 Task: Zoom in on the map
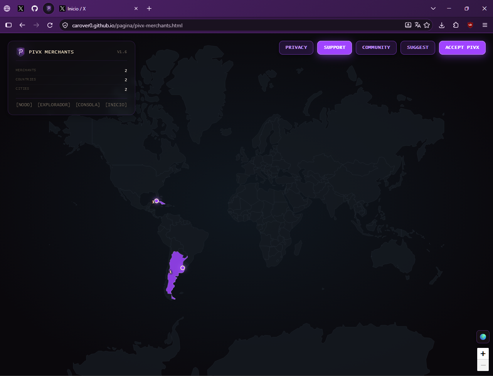coord(483,354)
